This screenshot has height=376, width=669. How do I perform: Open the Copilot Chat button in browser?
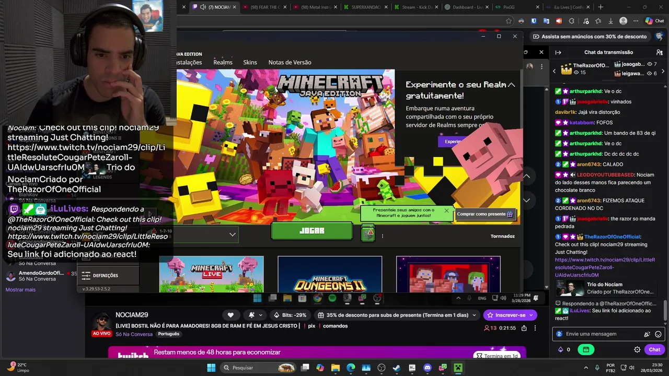tap(654, 21)
